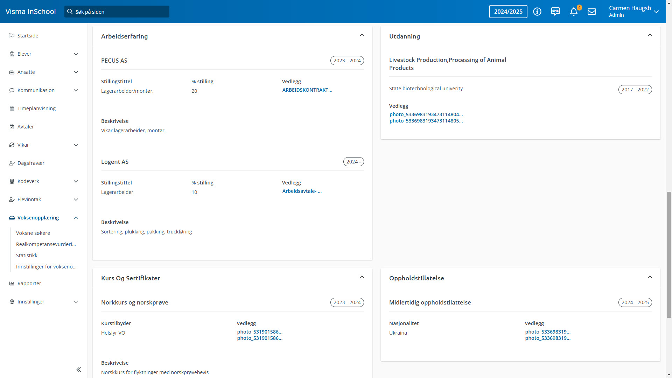Click the information circle icon
The height and width of the screenshot is (378, 672).
pos(537,12)
